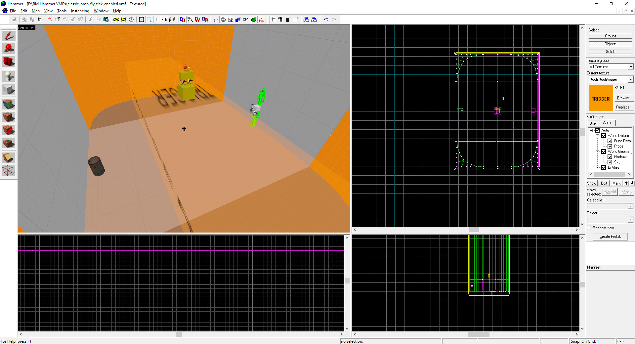Click the Paste clipboard icon
This screenshot has height=344, width=635.
tap(106, 20)
